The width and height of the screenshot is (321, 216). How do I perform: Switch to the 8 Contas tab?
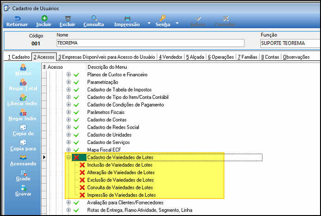(270, 57)
